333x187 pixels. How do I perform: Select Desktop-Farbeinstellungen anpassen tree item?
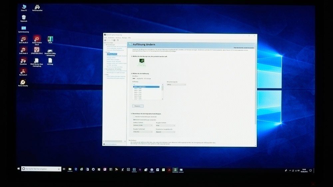[117, 56]
